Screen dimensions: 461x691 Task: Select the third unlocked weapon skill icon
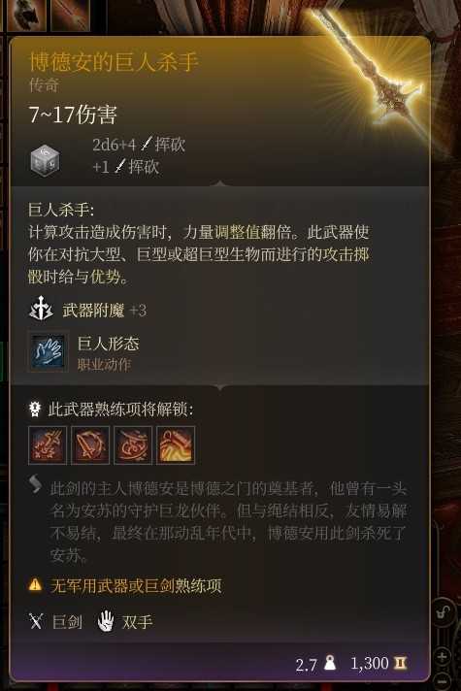[x=133, y=445]
